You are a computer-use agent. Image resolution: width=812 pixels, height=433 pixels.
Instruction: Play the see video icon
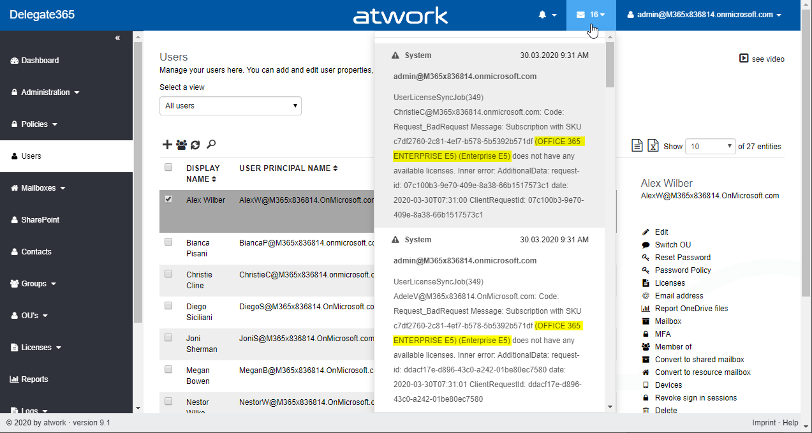point(744,58)
